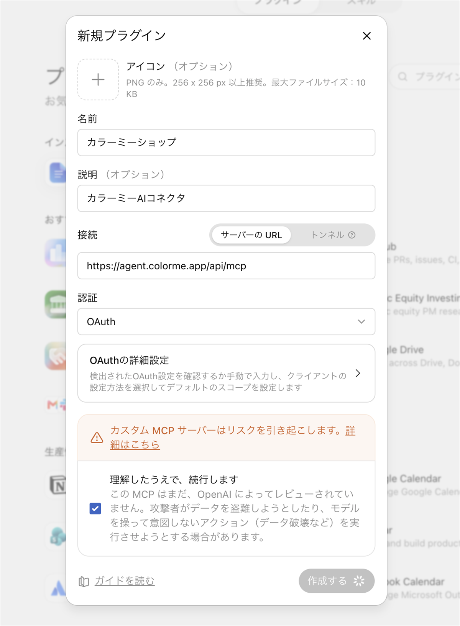
Task: Edit the 説明 field with カラーミーAIコネクタ
Action: coord(226,198)
